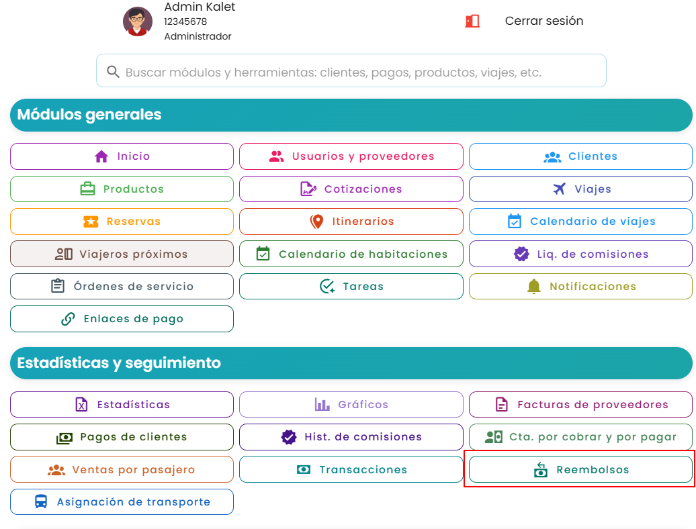This screenshot has height=529, width=696.
Task: Click the bell icon on Notificaciones
Action: coord(533,287)
